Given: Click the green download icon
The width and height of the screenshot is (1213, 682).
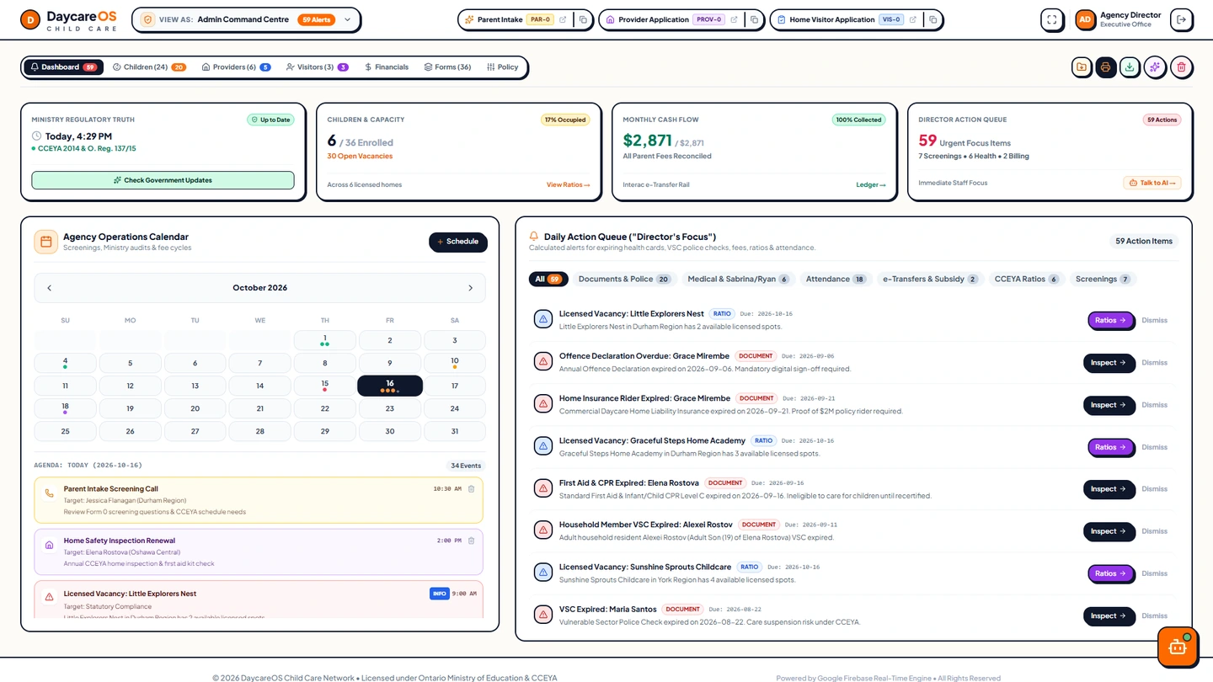Looking at the screenshot, I should pyautogui.click(x=1130, y=67).
